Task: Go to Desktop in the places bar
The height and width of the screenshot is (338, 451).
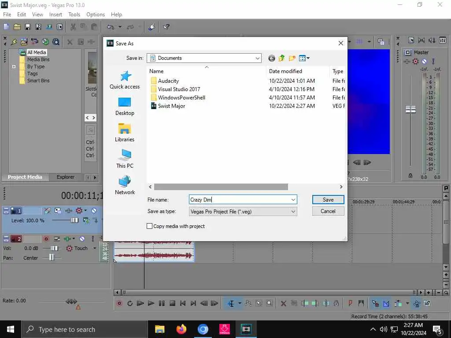Action: pos(125,107)
